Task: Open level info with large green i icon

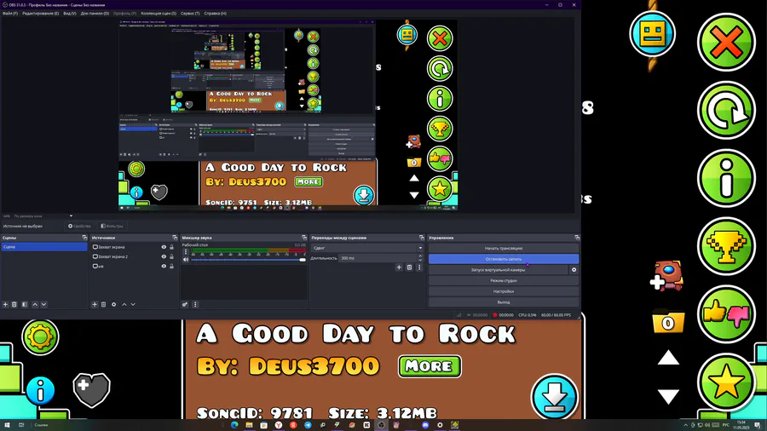Action: pos(726,178)
